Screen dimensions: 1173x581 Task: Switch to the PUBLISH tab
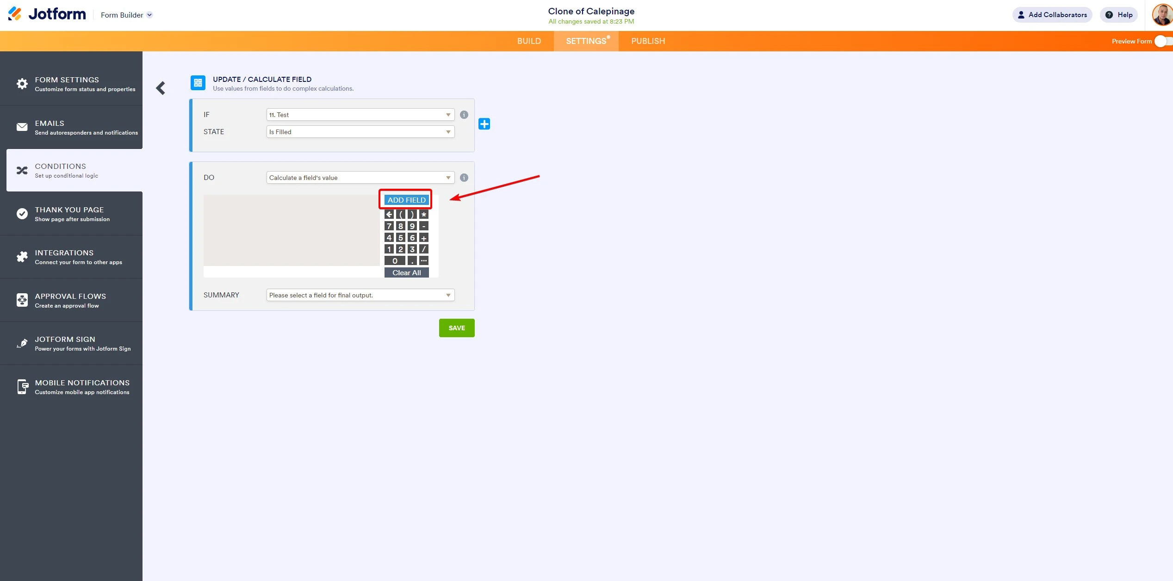pyautogui.click(x=648, y=41)
